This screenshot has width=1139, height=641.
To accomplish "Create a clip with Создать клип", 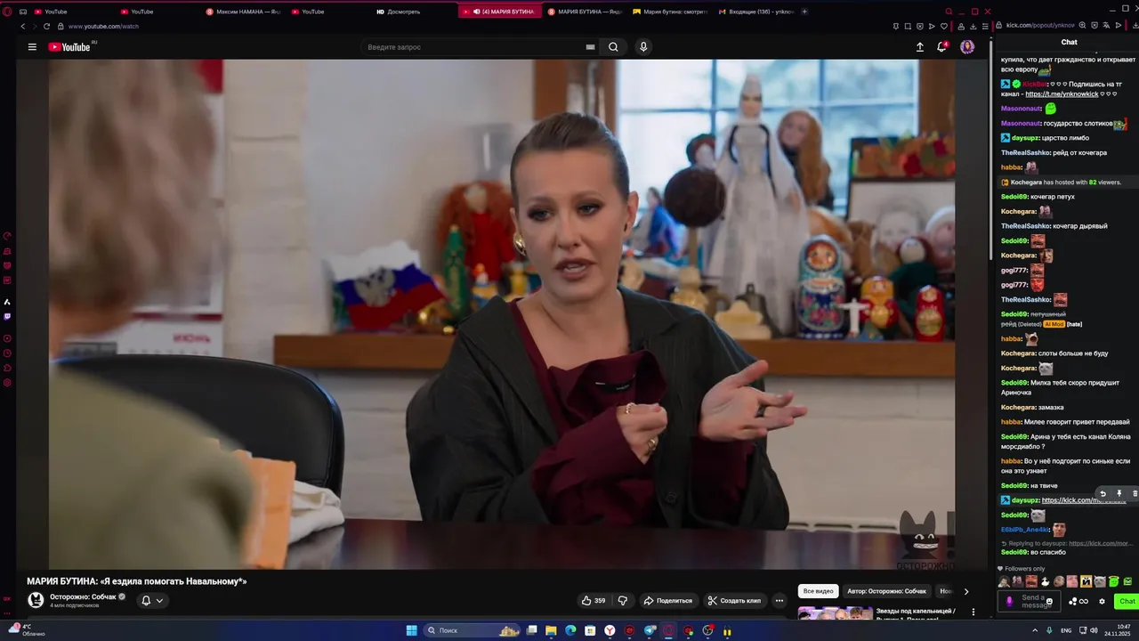I will tap(734, 600).
